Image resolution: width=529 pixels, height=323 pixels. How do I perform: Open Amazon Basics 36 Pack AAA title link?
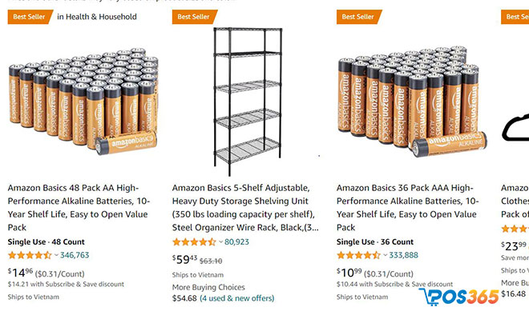click(x=407, y=208)
